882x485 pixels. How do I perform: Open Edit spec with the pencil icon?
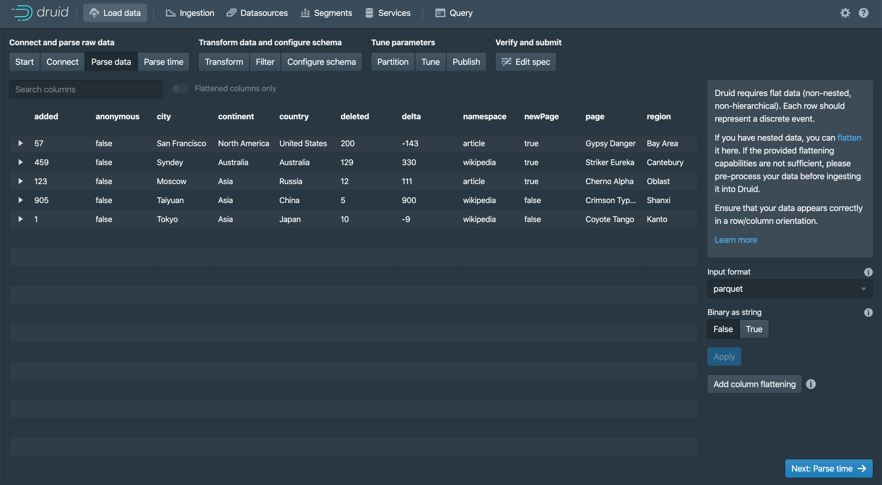[526, 62]
